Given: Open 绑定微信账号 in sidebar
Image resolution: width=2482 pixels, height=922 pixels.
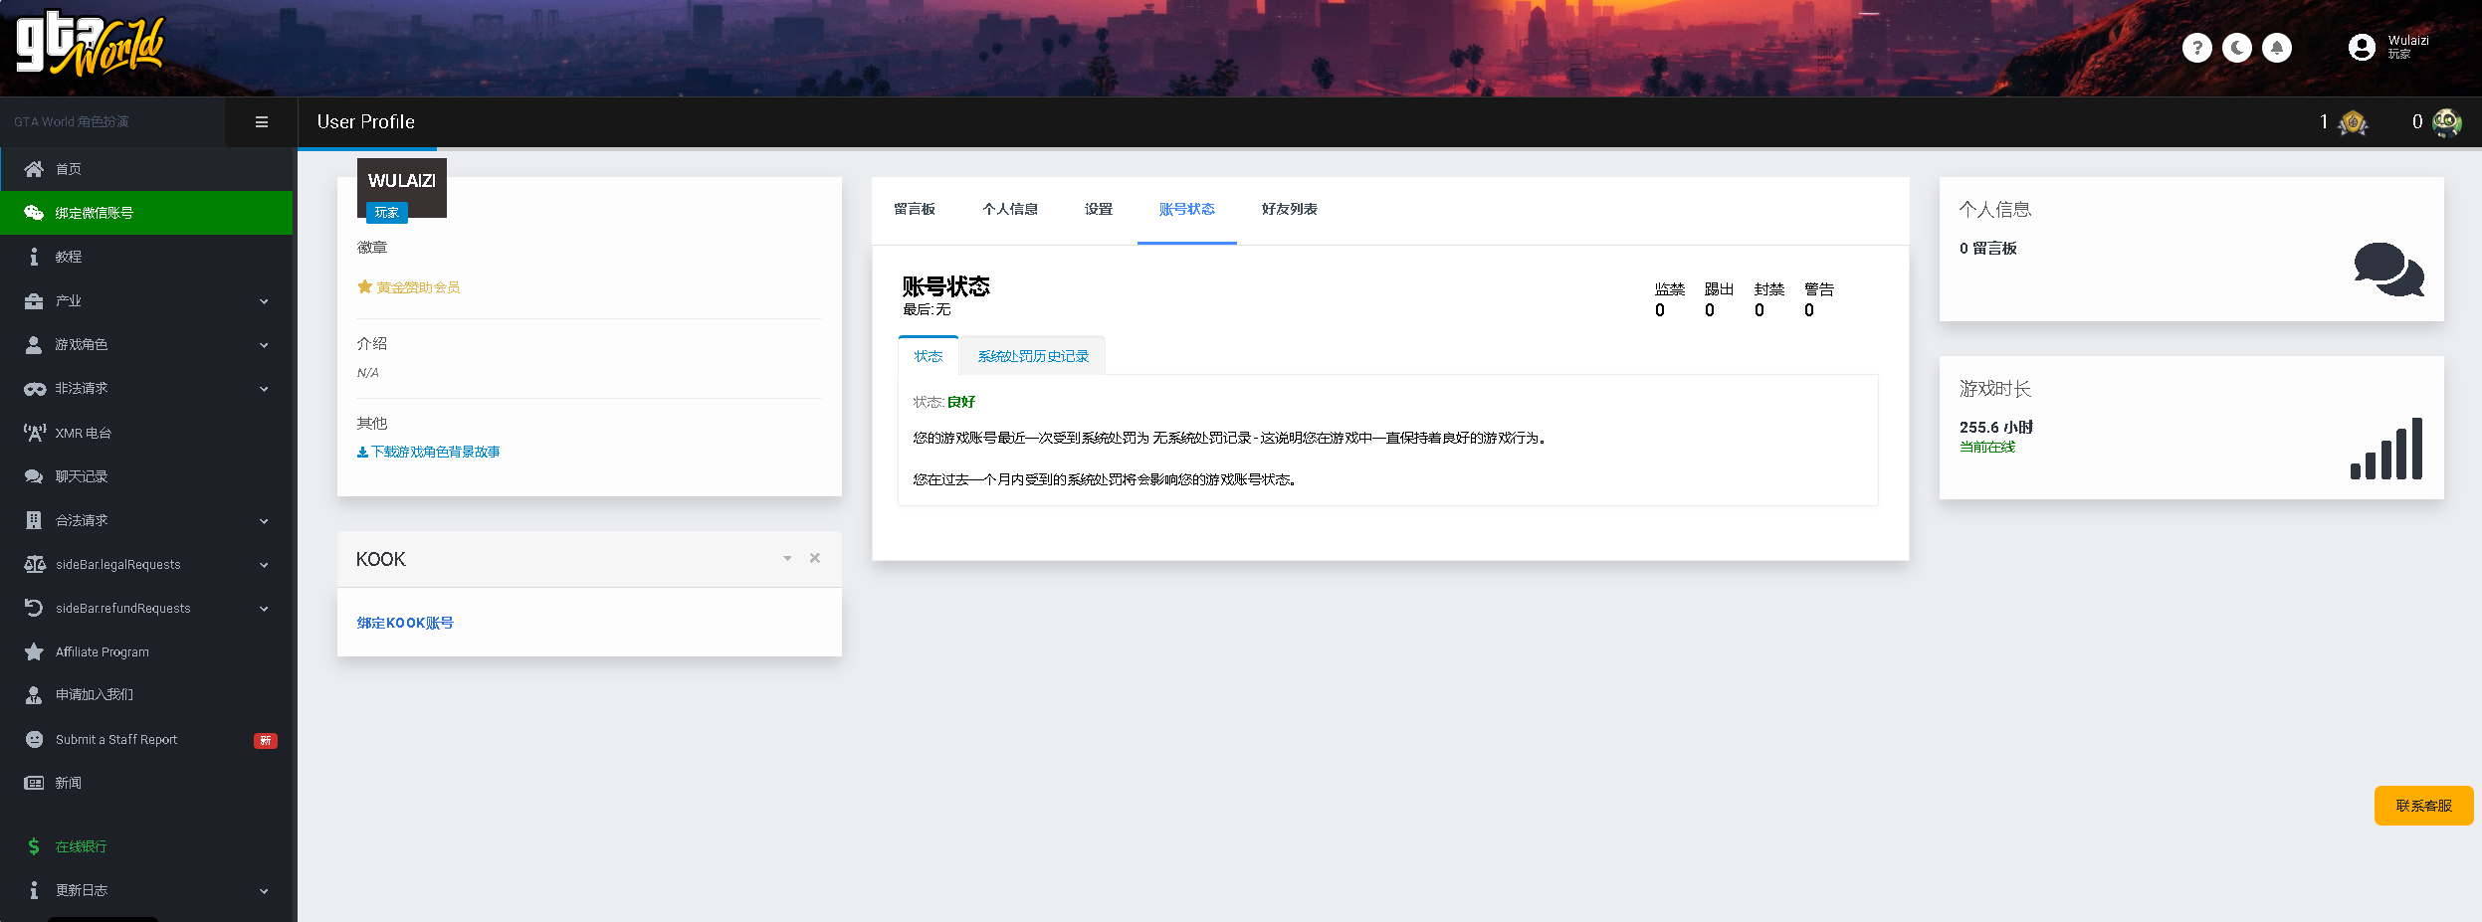Looking at the screenshot, I should click(x=146, y=213).
